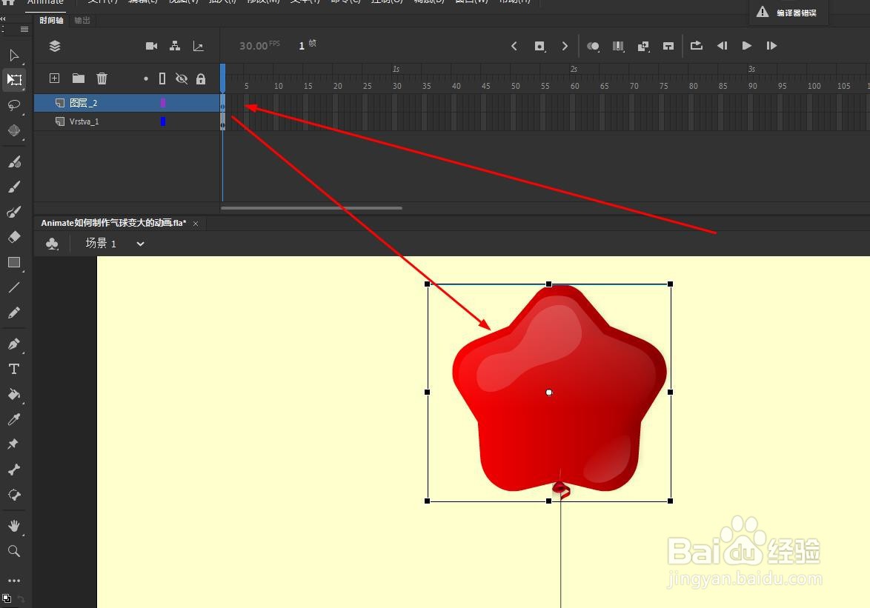The height and width of the screenshot is (608, 870).
Task: Select the Hand tool
Action: (14, 525)
